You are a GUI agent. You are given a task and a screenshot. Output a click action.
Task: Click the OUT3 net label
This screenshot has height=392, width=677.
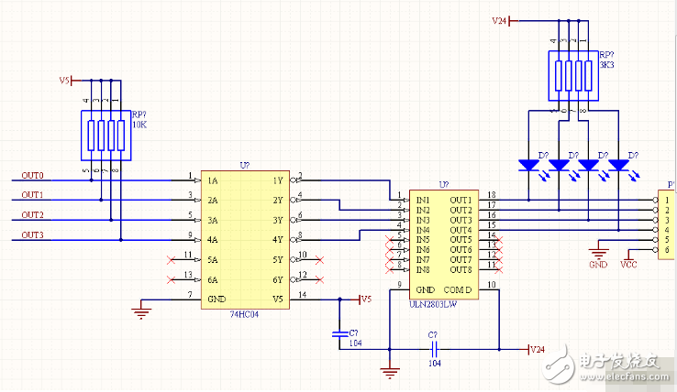(33, 236)
